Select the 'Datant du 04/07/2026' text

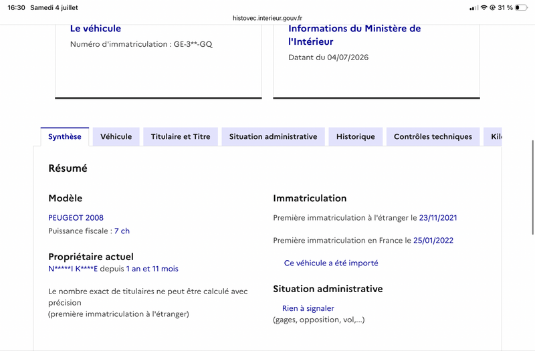click(x=328, y=57)
